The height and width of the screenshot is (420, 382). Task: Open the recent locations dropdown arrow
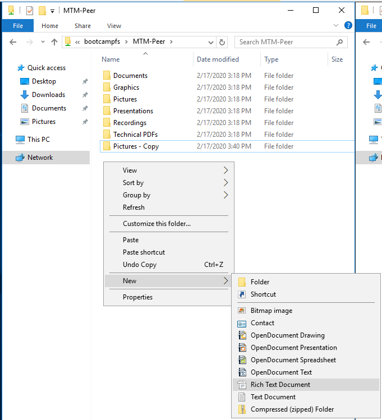click(x=43, y=42)
